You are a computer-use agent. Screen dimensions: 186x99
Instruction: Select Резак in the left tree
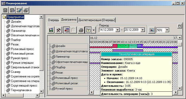point(15,44)
